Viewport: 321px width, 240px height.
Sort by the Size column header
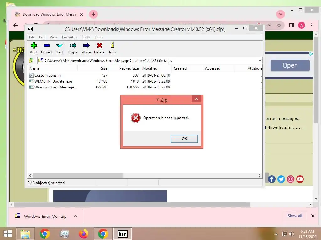point(93,68)
